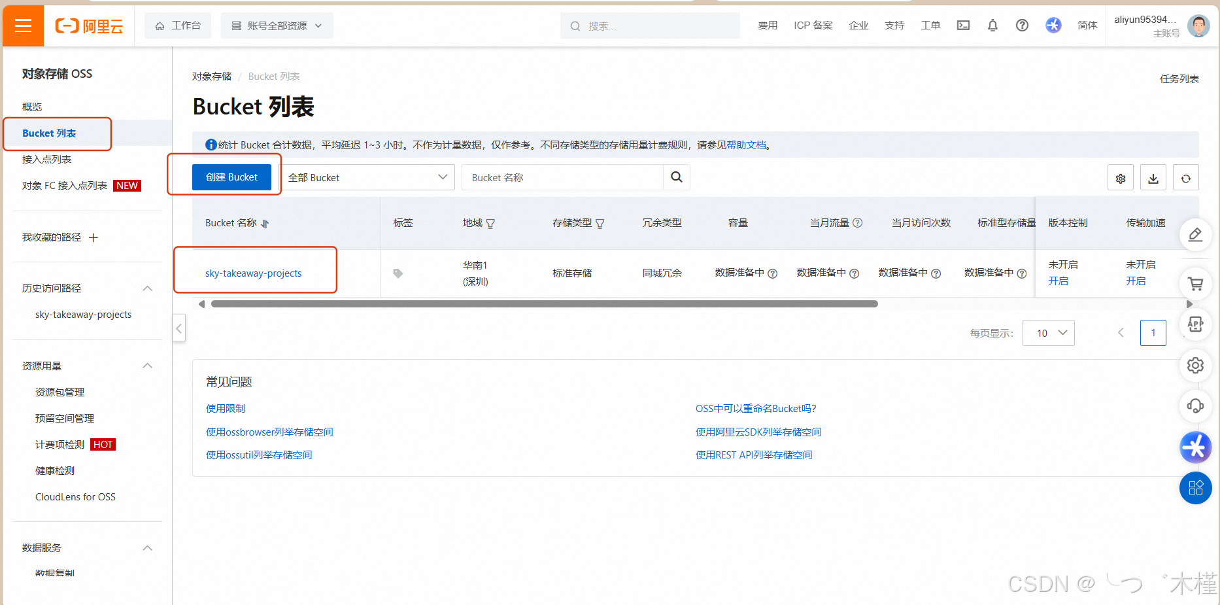1220x605 pixels.
Task: Open 健康检测 in sidebar
Action: click(x=55, y=470)
